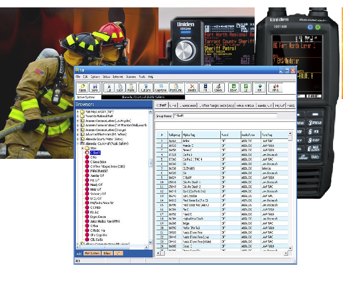The height and width of the screenshot is (296, 343).
Task: Expand Advanced Electronics (Mt. Wilson) node
Action: coord(78,135)
